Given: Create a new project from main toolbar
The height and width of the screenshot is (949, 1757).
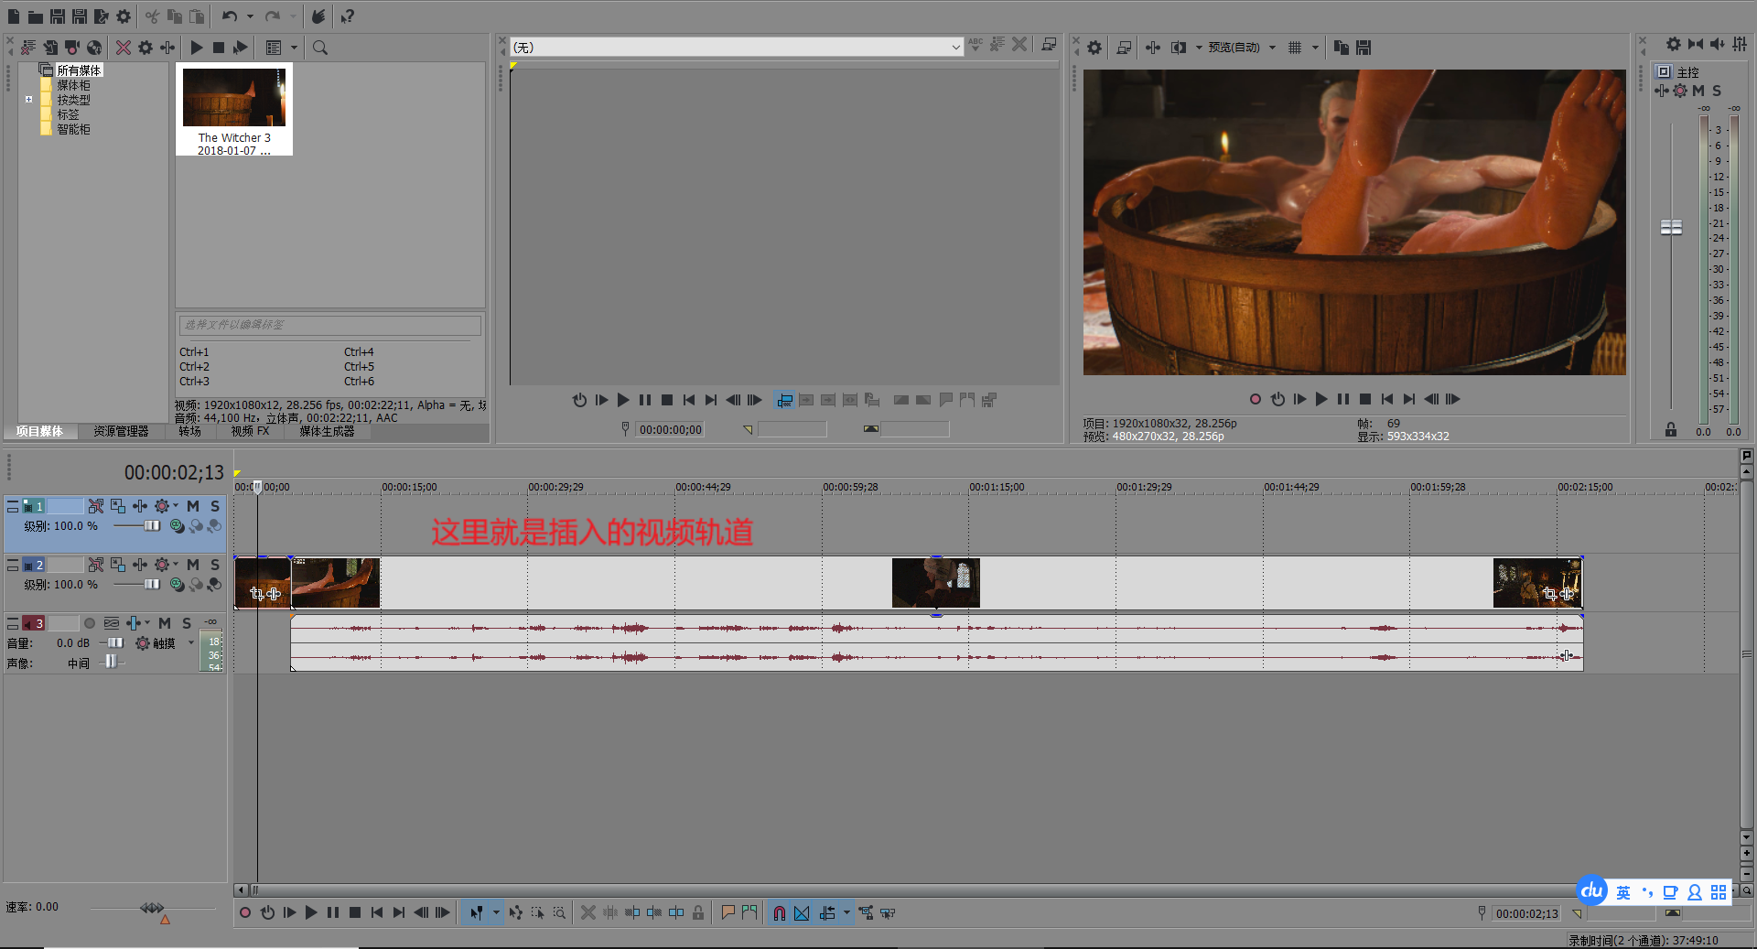Looking at the screenshot, I should (x=14, y=16).
